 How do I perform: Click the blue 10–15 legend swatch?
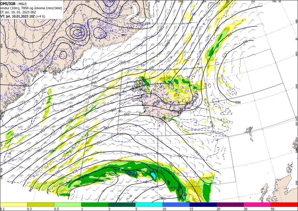click(176, 204)
